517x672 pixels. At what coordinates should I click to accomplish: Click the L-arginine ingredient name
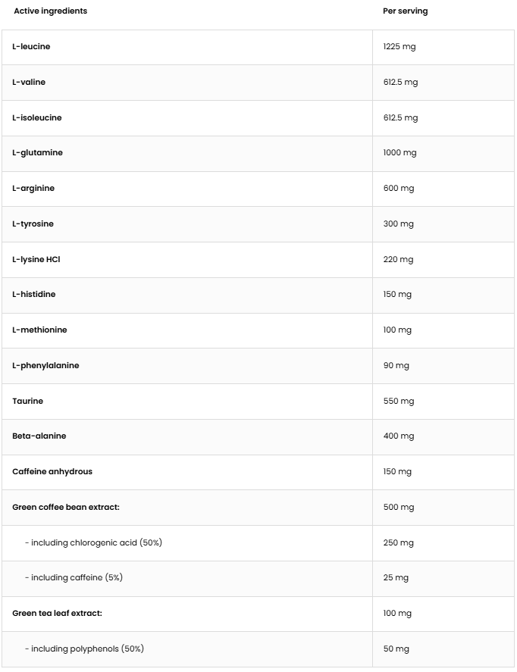point(33,189)
